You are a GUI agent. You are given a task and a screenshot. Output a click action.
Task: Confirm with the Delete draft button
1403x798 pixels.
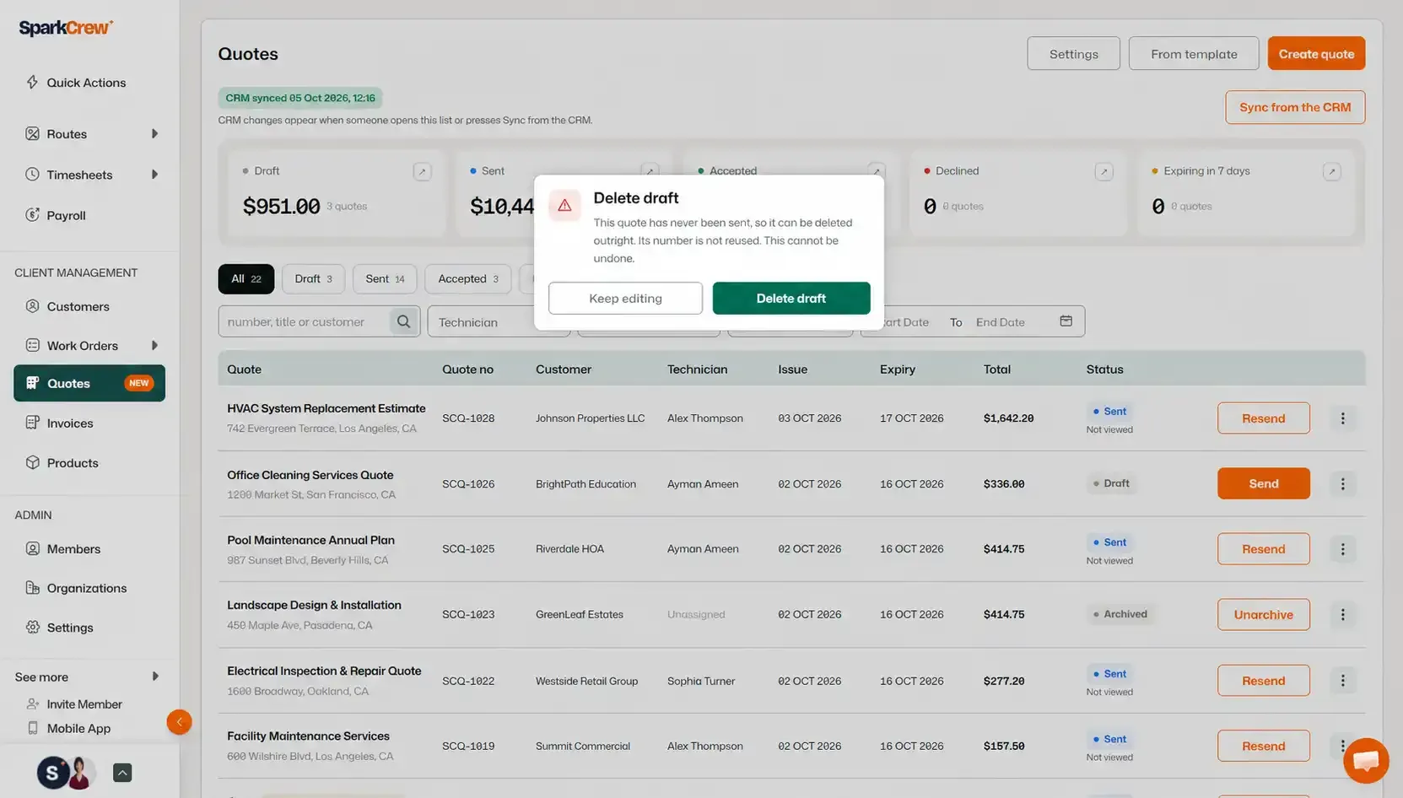pyautogui.click(x=791, y=298)
